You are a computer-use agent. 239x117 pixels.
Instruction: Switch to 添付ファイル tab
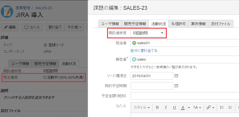point(221,24)
